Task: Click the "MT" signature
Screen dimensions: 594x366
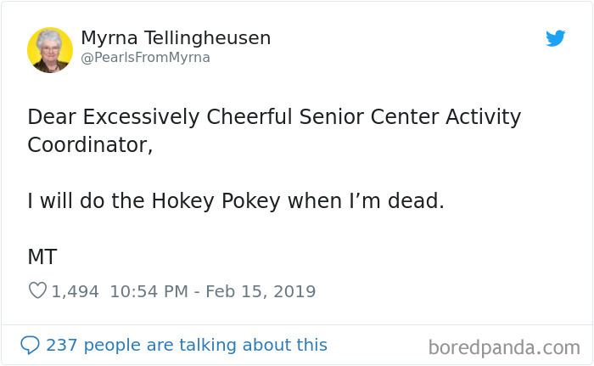Action: pyautogui.click(x=42, y=257)
